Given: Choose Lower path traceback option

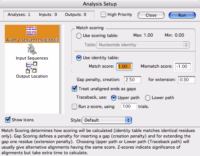Looking at the screenshot, I should point(147,98).
